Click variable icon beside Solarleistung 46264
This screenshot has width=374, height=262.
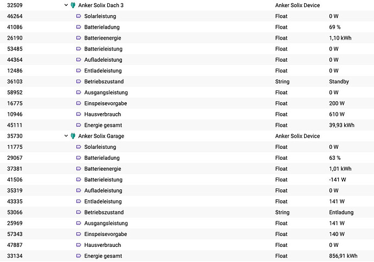(79, 16)
